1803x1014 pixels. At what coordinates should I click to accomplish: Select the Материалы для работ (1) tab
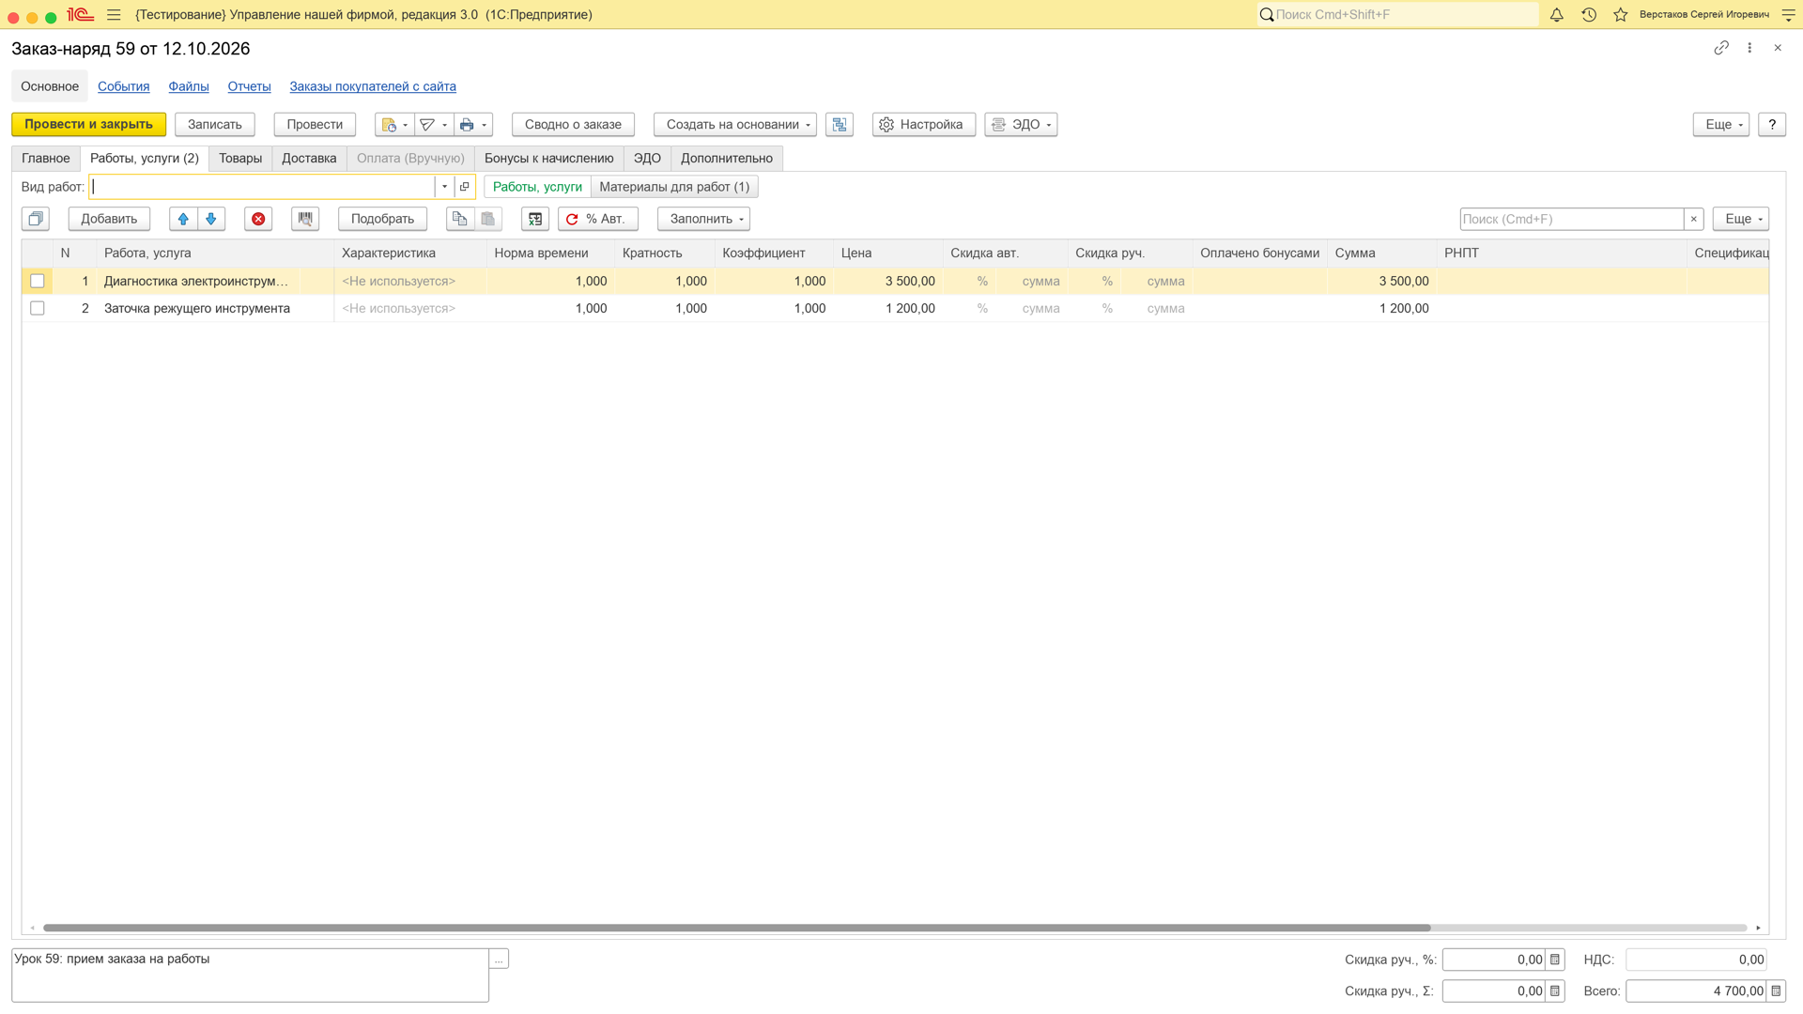click(674, 187)
